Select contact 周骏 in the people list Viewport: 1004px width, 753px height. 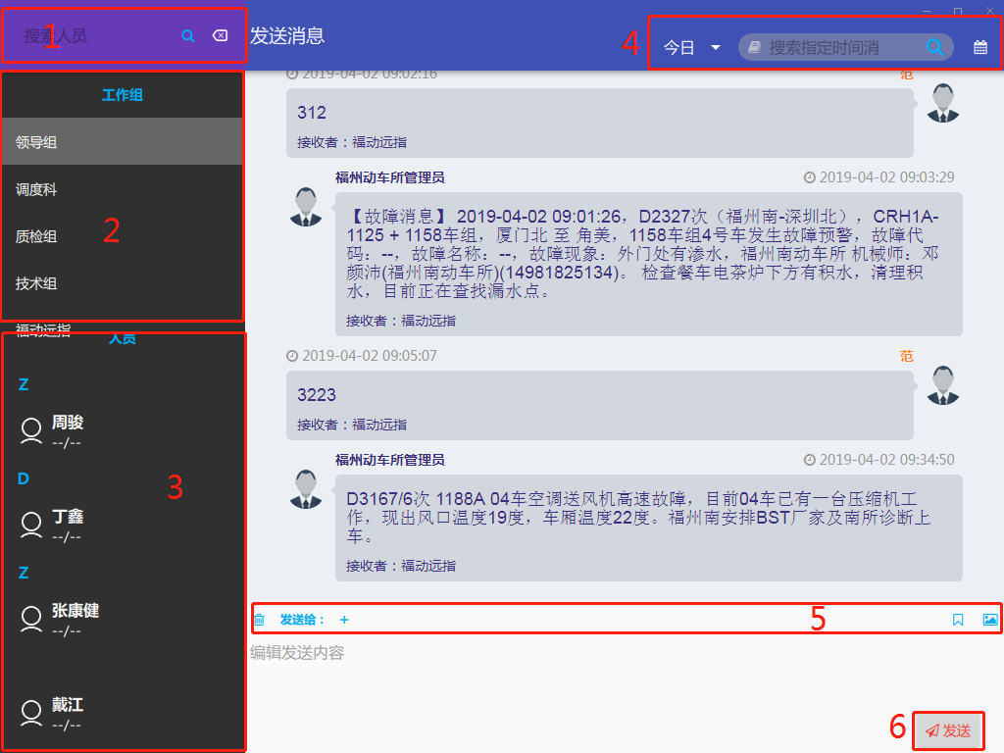point(123,431)
